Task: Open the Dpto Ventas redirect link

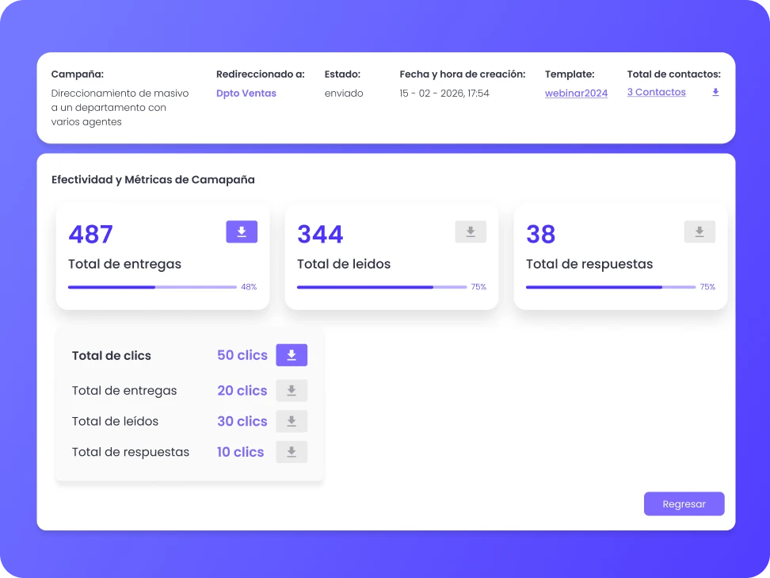Action: (246, 93)
